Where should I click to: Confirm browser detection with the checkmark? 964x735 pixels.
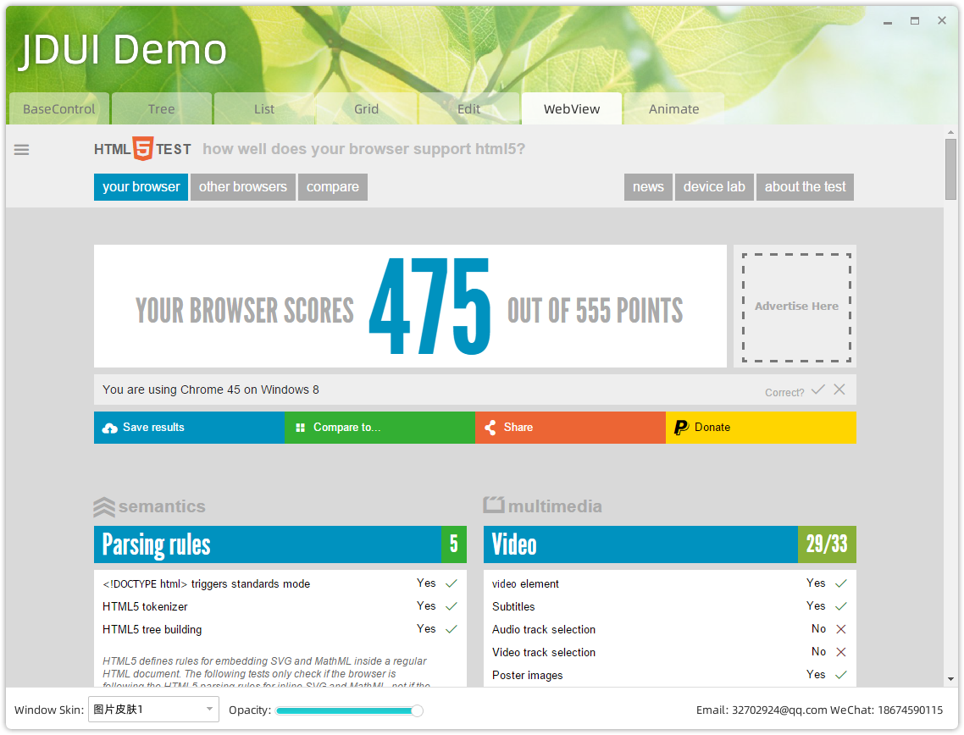coord(817,390)
